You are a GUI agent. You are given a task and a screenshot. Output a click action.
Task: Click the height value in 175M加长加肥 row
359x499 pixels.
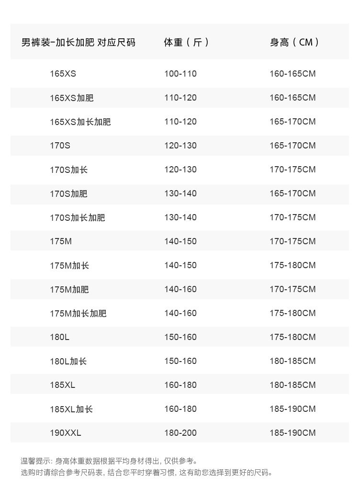click(292, 313)
